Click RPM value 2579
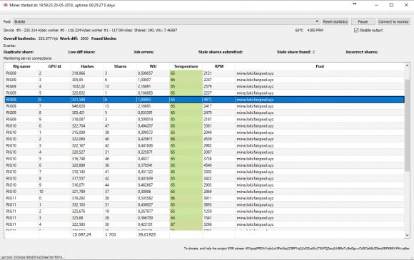This screenshot has width=414, height=260. (208, 86)
